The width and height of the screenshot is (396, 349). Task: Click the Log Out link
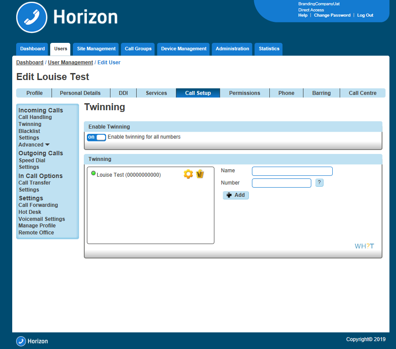point(365,15)
